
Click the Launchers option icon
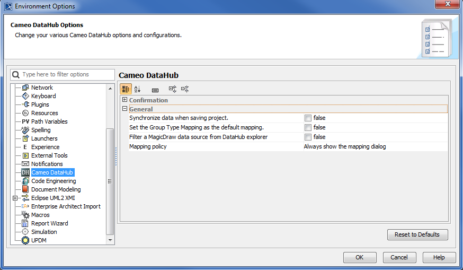coord(25,138)
